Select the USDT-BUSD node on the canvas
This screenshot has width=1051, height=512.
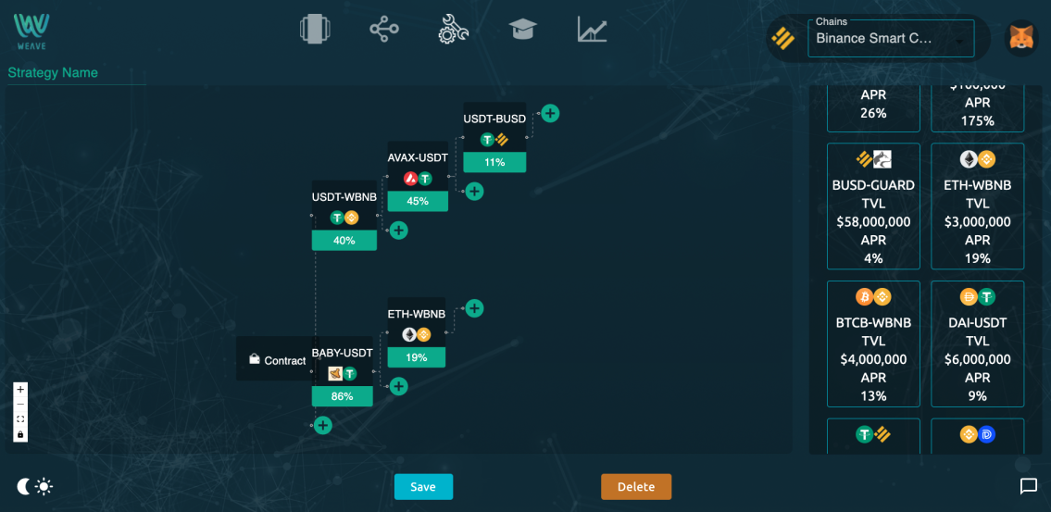coord(494,137)
